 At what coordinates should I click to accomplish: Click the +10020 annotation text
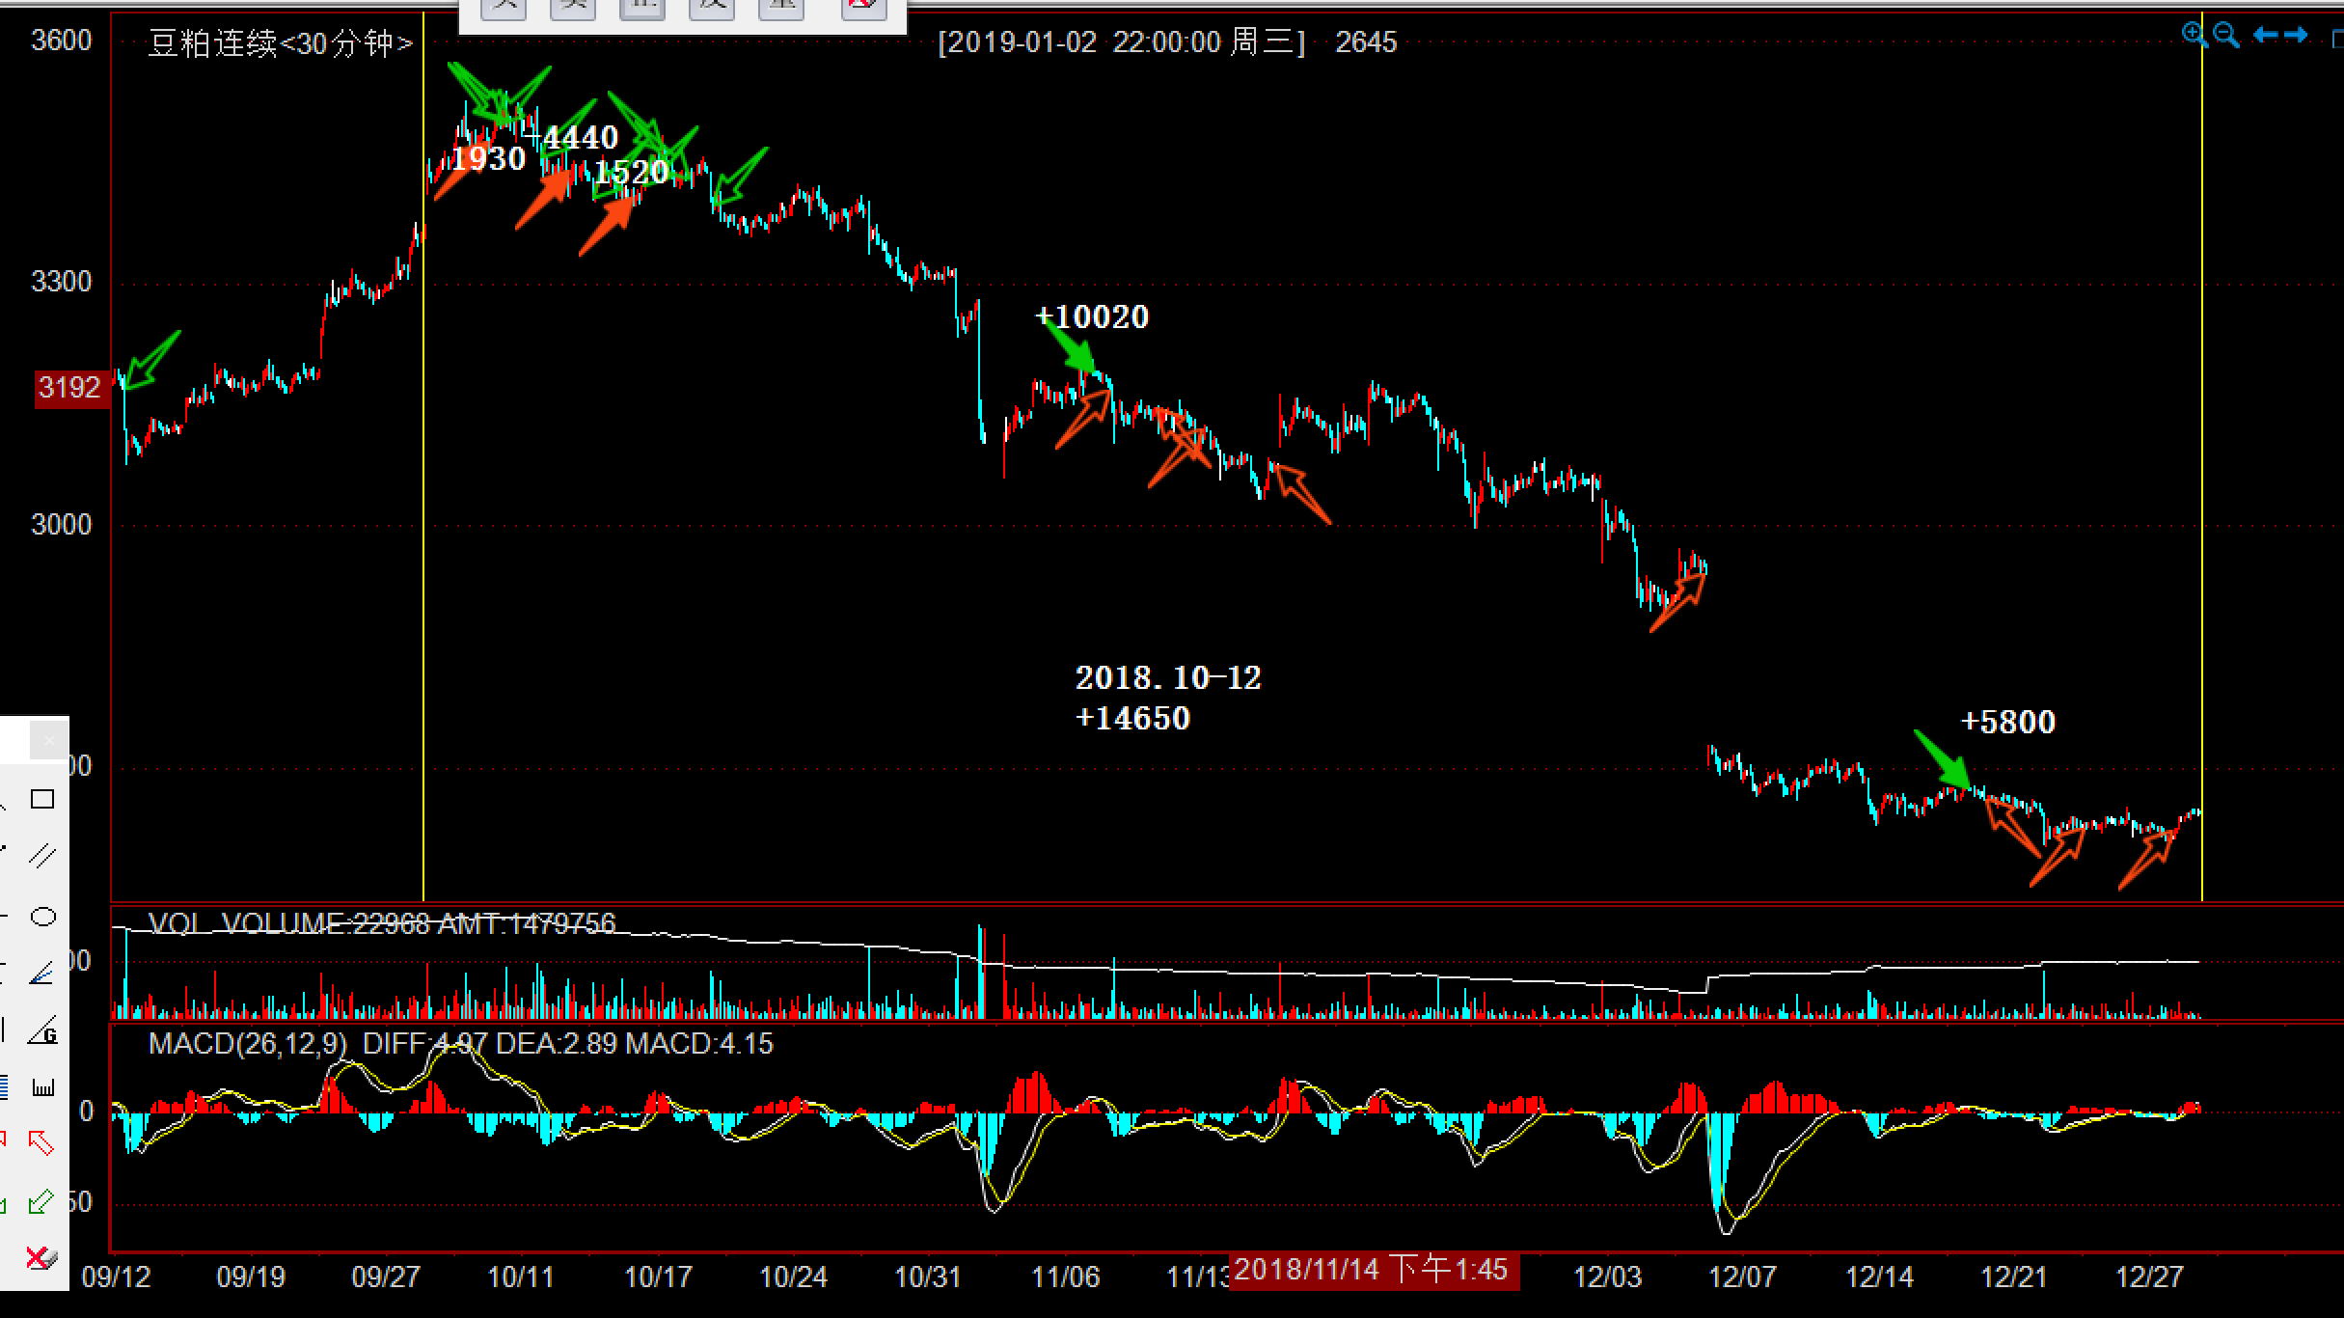tap(1092, 316)
